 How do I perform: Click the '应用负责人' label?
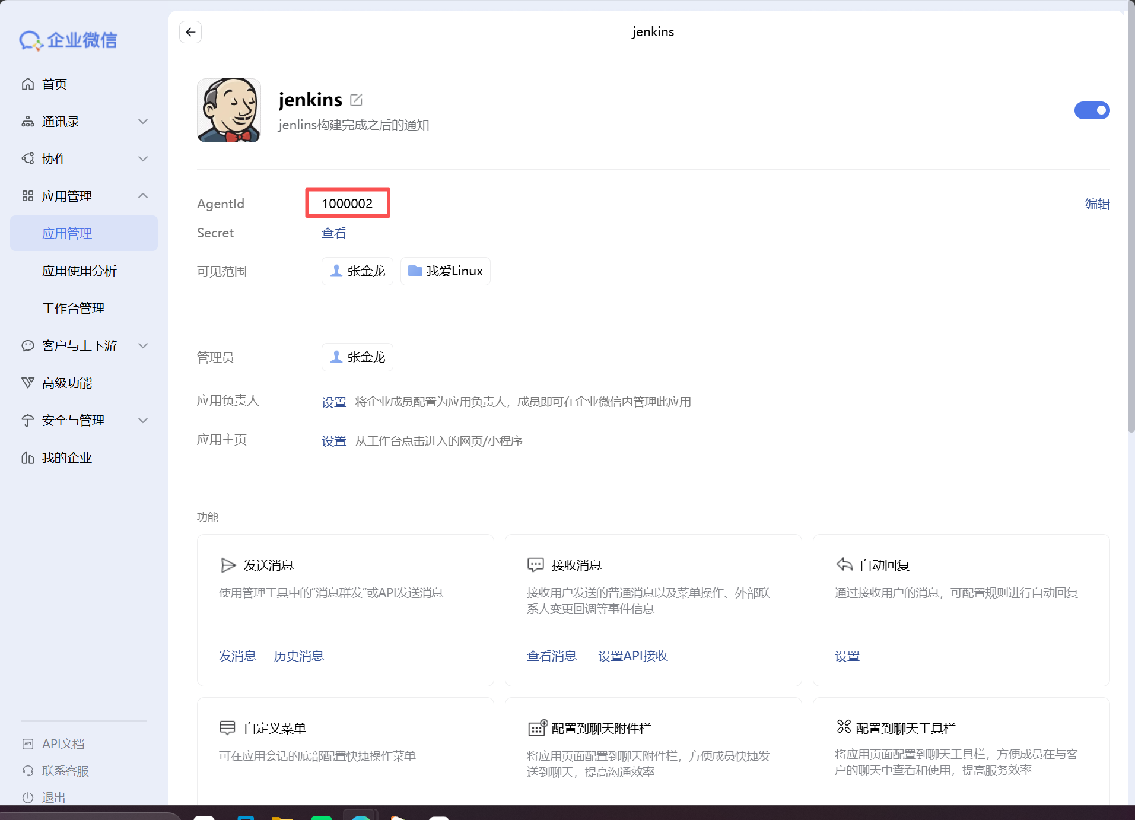228,401
